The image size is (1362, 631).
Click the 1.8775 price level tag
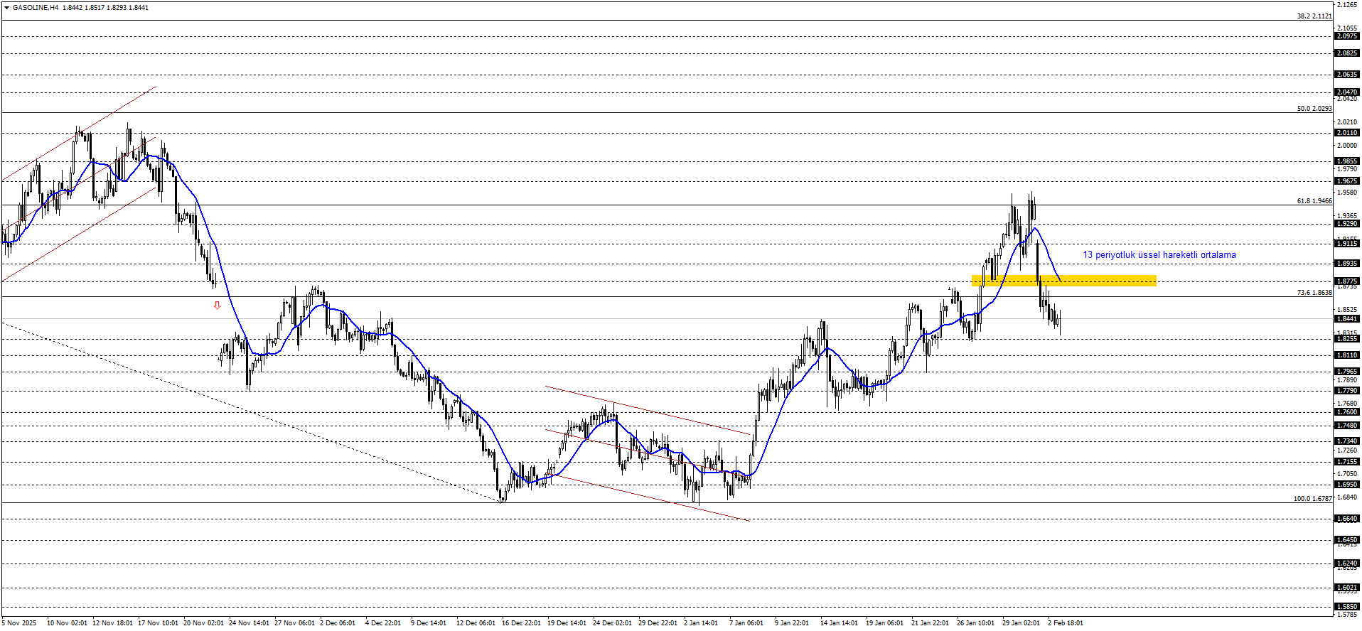pyautogui.click(x=1347, y=281)
